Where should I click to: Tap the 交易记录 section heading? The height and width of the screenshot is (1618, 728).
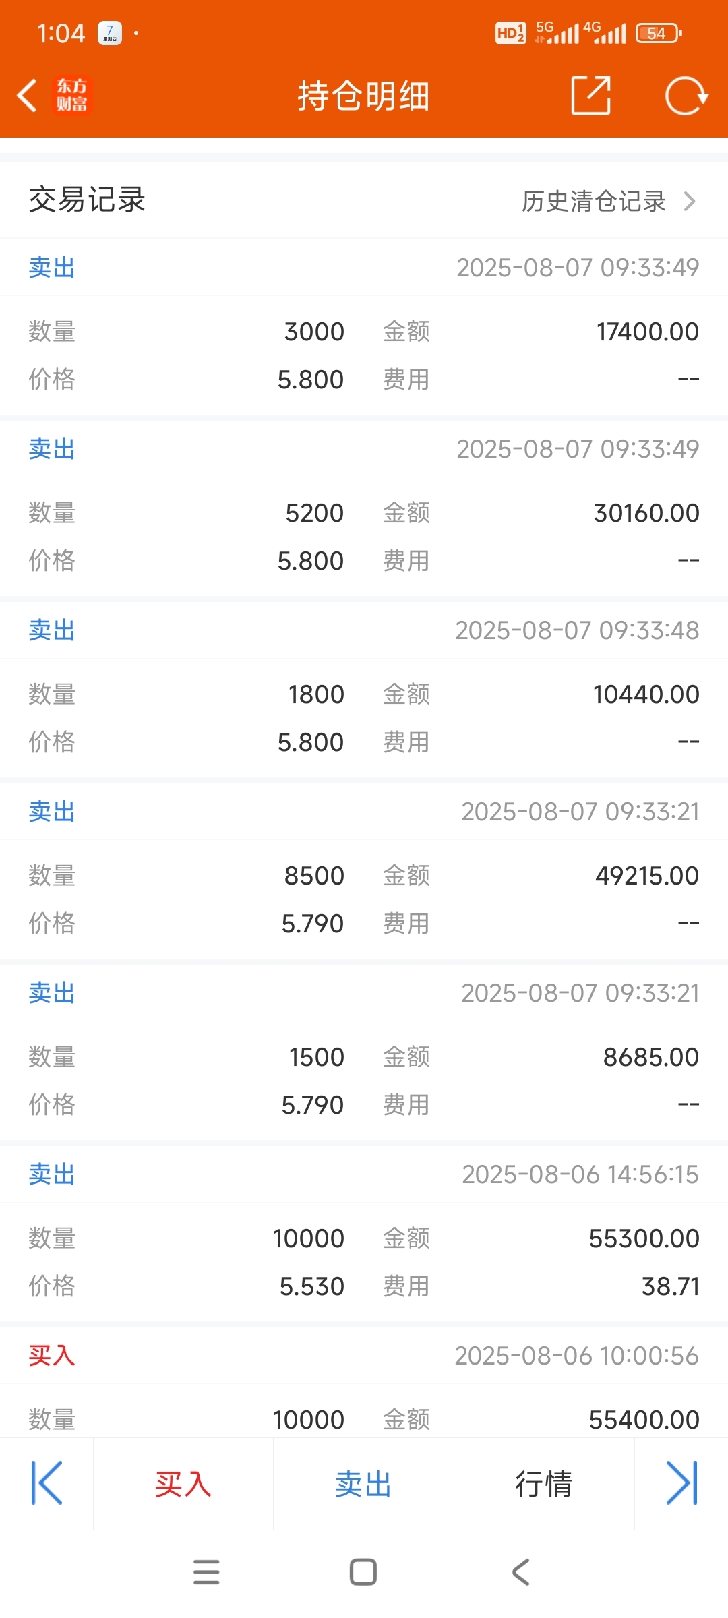87,200
